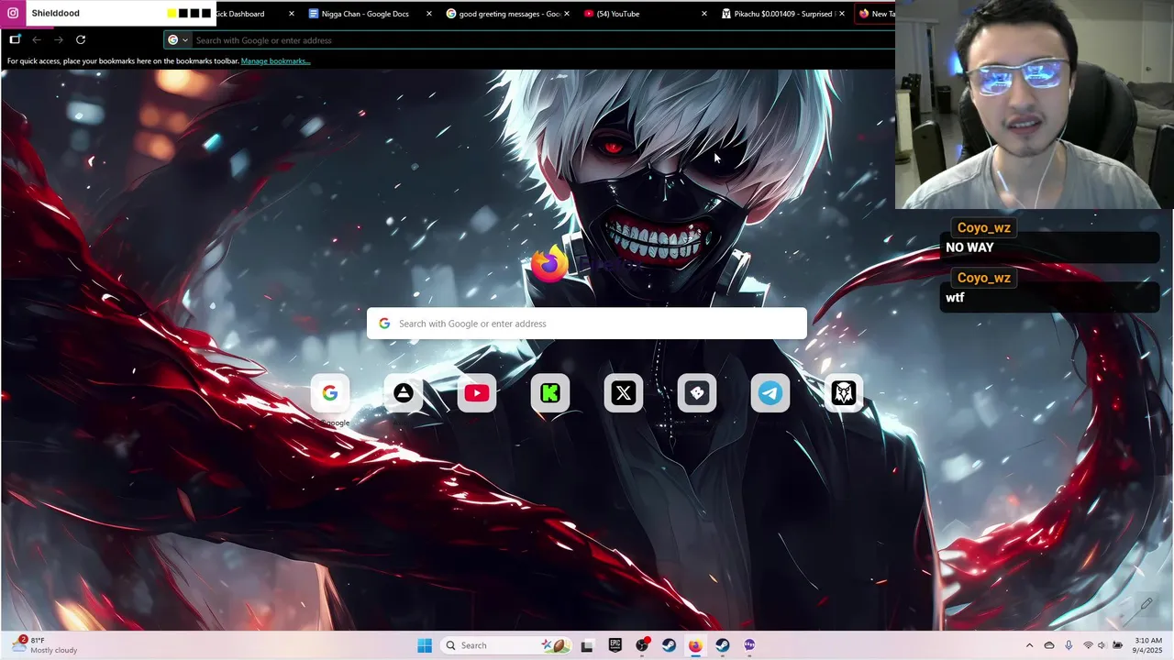Viewport: 1174px width, 660px height.
Task: Open the triangle-in-circle shortcut tile
Action: click(x=404, y=393)
